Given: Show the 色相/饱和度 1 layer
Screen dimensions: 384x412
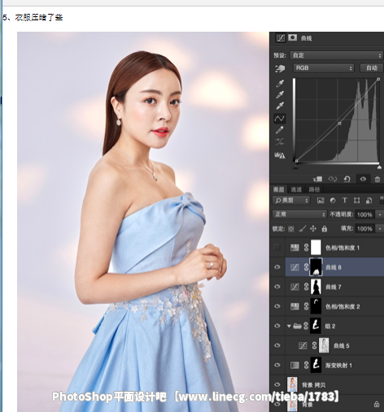Looking at the screenshot, I should pyautogui.click(x=277, y=247).
